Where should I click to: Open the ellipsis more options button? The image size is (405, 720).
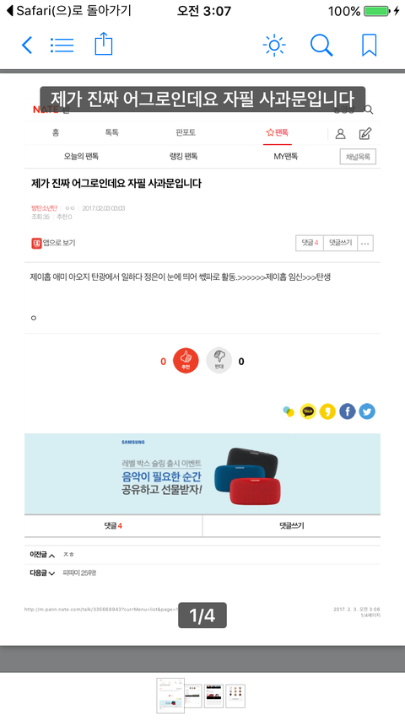365,244
